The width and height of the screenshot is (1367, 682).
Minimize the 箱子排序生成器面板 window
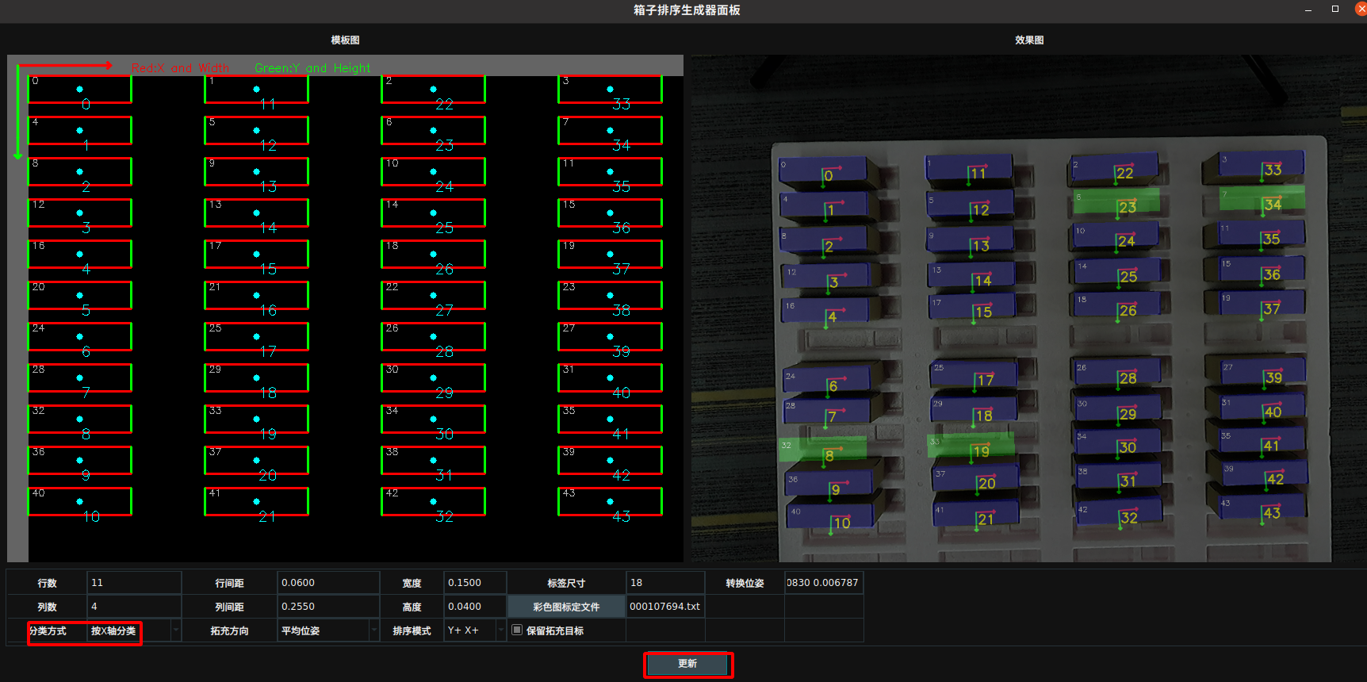(1308, 10)
